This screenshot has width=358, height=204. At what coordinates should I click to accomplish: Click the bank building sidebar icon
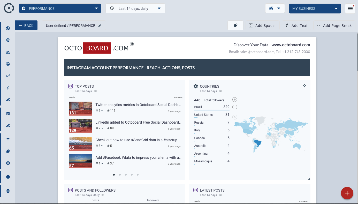[x=8, y=140]
